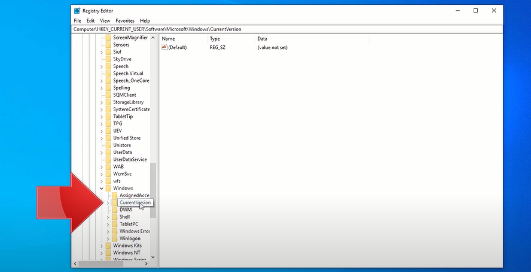Click the Windows NT folder icon
The height and width of the screenshot is (272, 531).
(x=108, y=253)
